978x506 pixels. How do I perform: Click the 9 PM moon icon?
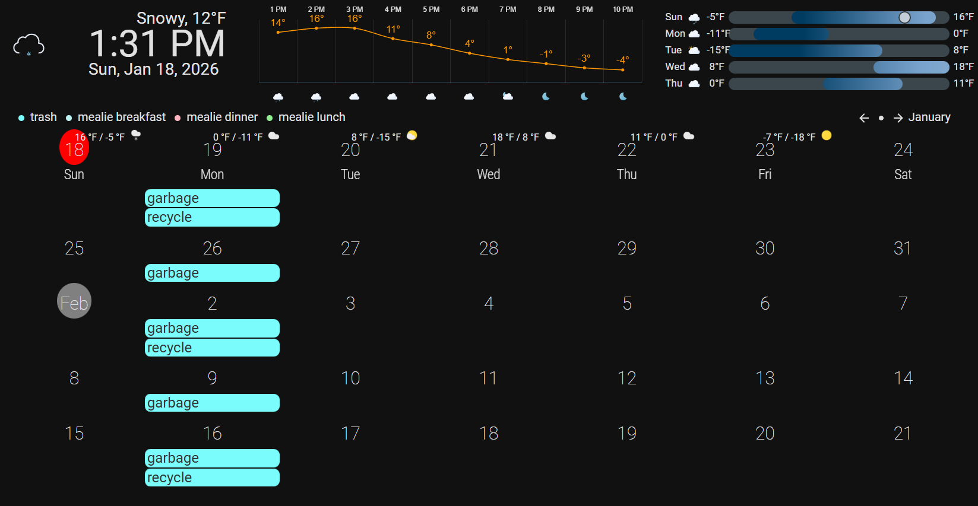(x=584, y=96)
